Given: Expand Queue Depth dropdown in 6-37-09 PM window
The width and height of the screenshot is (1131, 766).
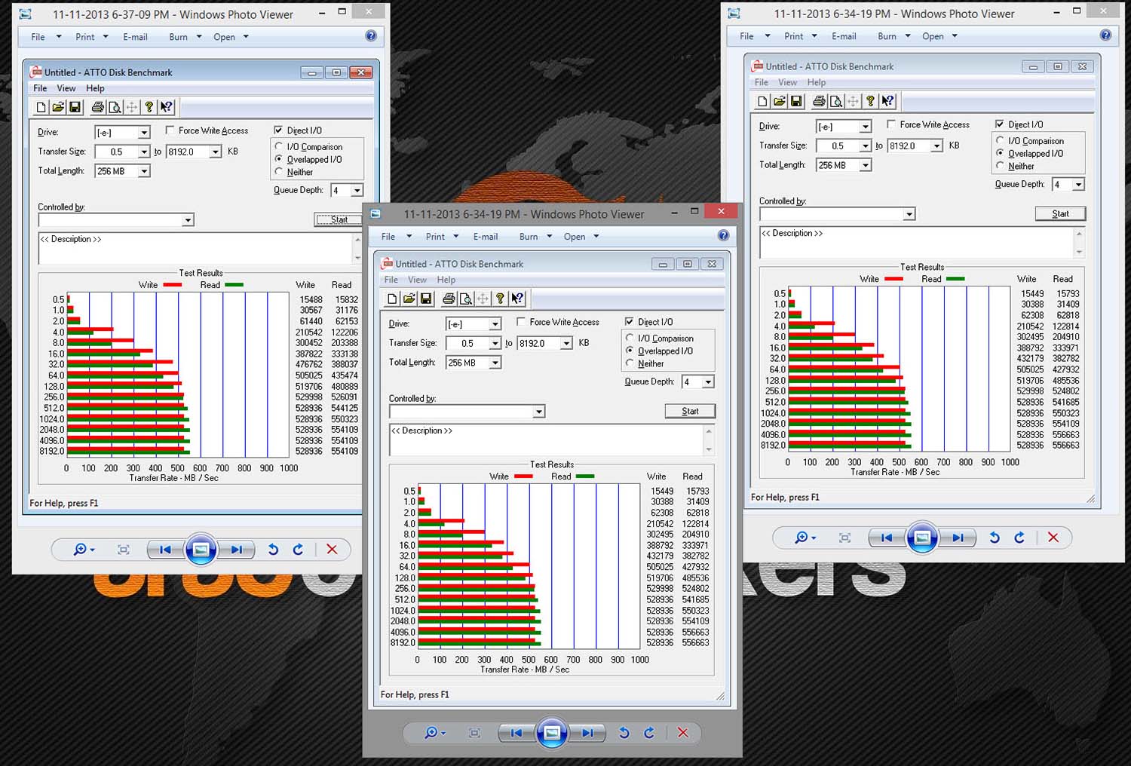Looking at the screenshot, I should click(x=357, y=191).
